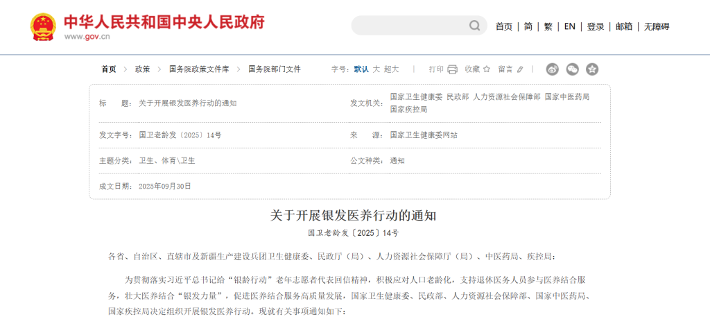This screenshot has width=710, height=326.
Task: Open 国务院部门文件 breadcrumb link
Action: coord(275,69)
